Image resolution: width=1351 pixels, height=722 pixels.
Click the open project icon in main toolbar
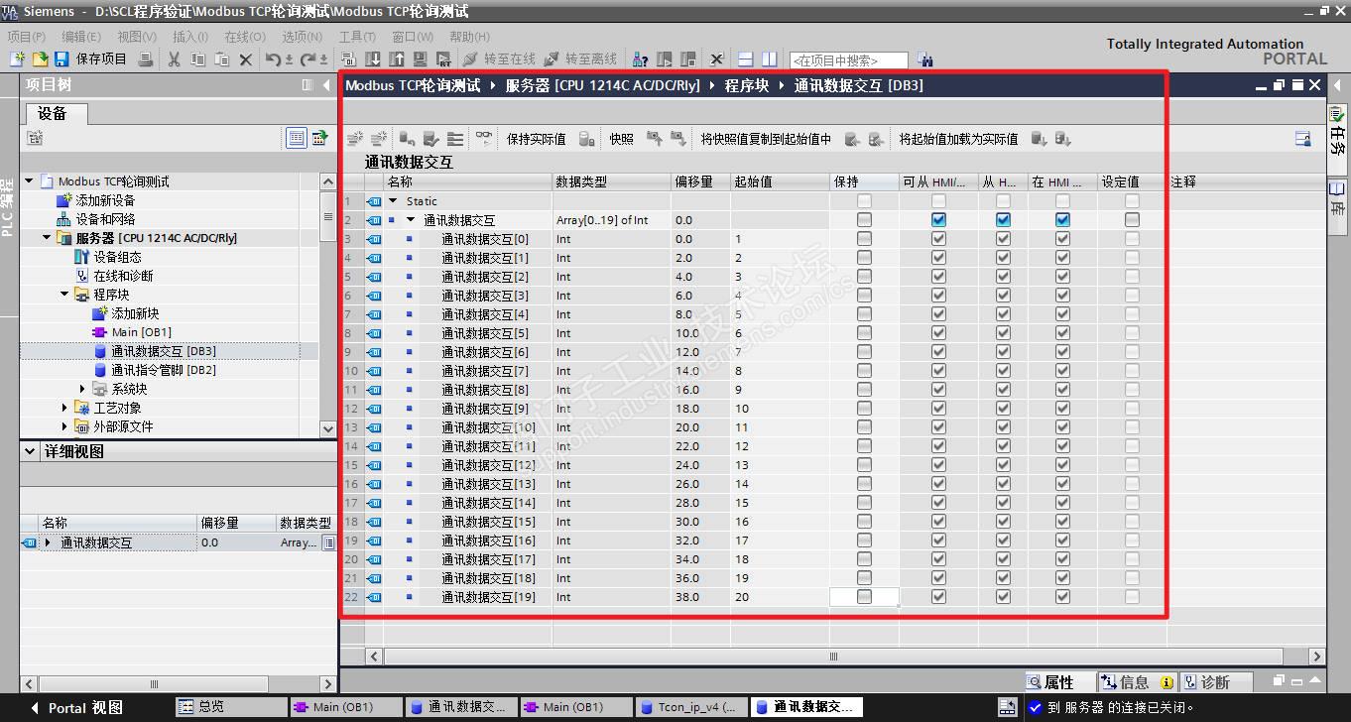coord(40,60)
